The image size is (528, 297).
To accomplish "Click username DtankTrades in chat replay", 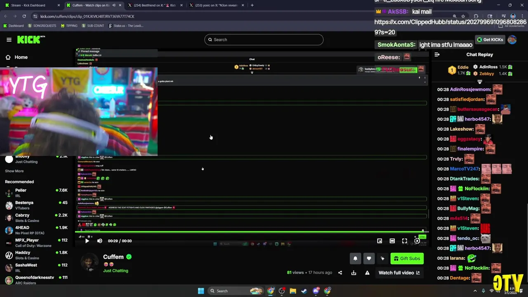I will (464, 179).
